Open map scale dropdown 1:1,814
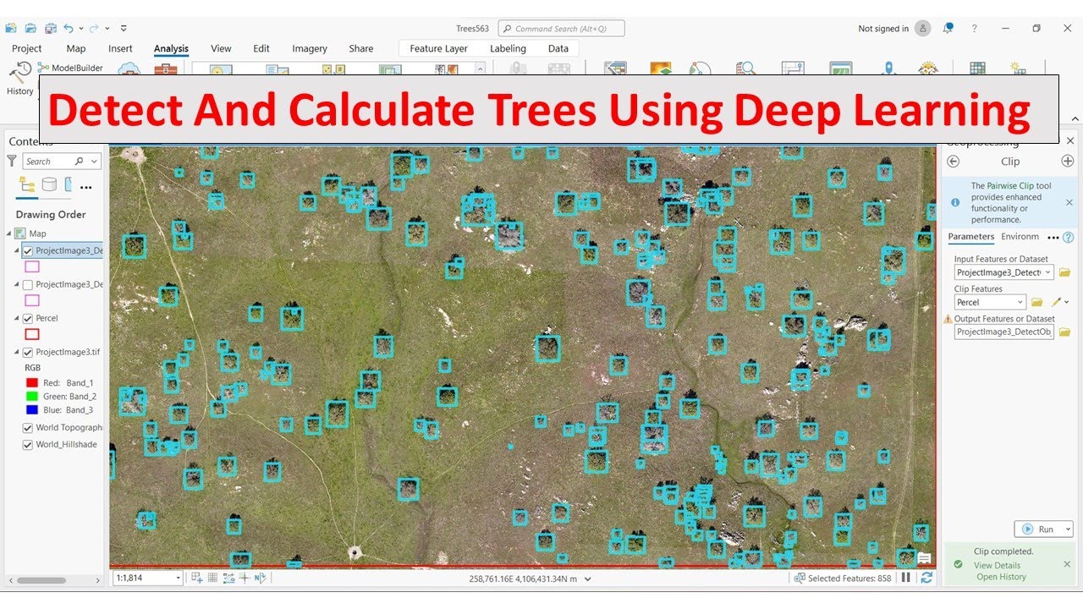 pos(178,579)
